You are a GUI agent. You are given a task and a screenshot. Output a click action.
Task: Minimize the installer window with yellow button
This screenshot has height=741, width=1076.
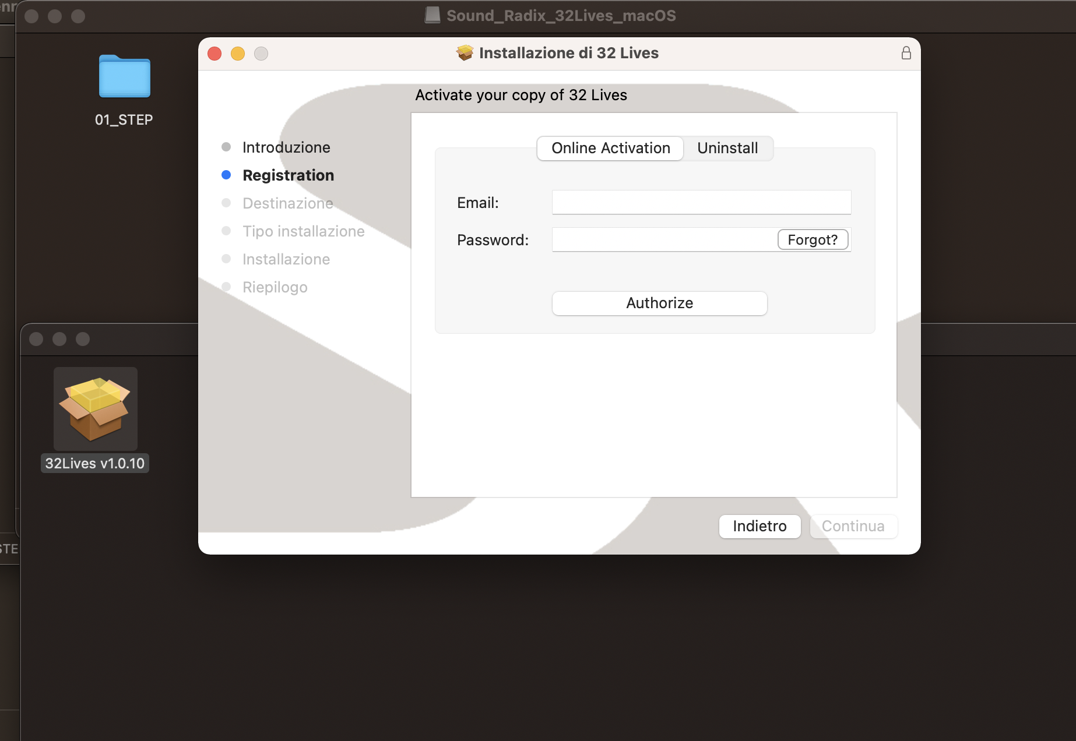238,54
